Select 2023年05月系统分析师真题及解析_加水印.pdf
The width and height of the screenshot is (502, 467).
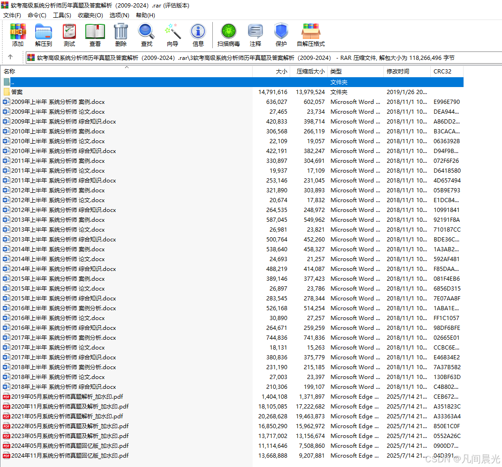pyautogui.click(x=233, y=436)
